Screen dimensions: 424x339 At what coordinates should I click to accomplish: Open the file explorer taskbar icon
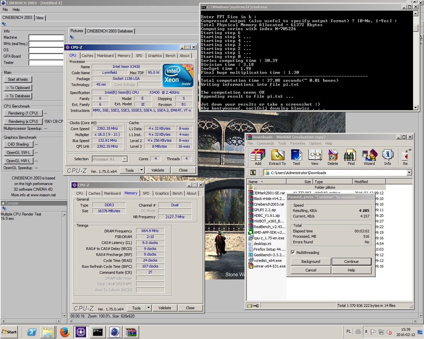[48, 332]
